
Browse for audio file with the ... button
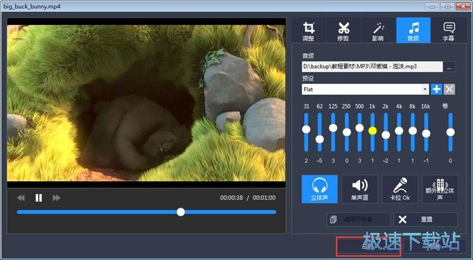click(x=450, y=67)
